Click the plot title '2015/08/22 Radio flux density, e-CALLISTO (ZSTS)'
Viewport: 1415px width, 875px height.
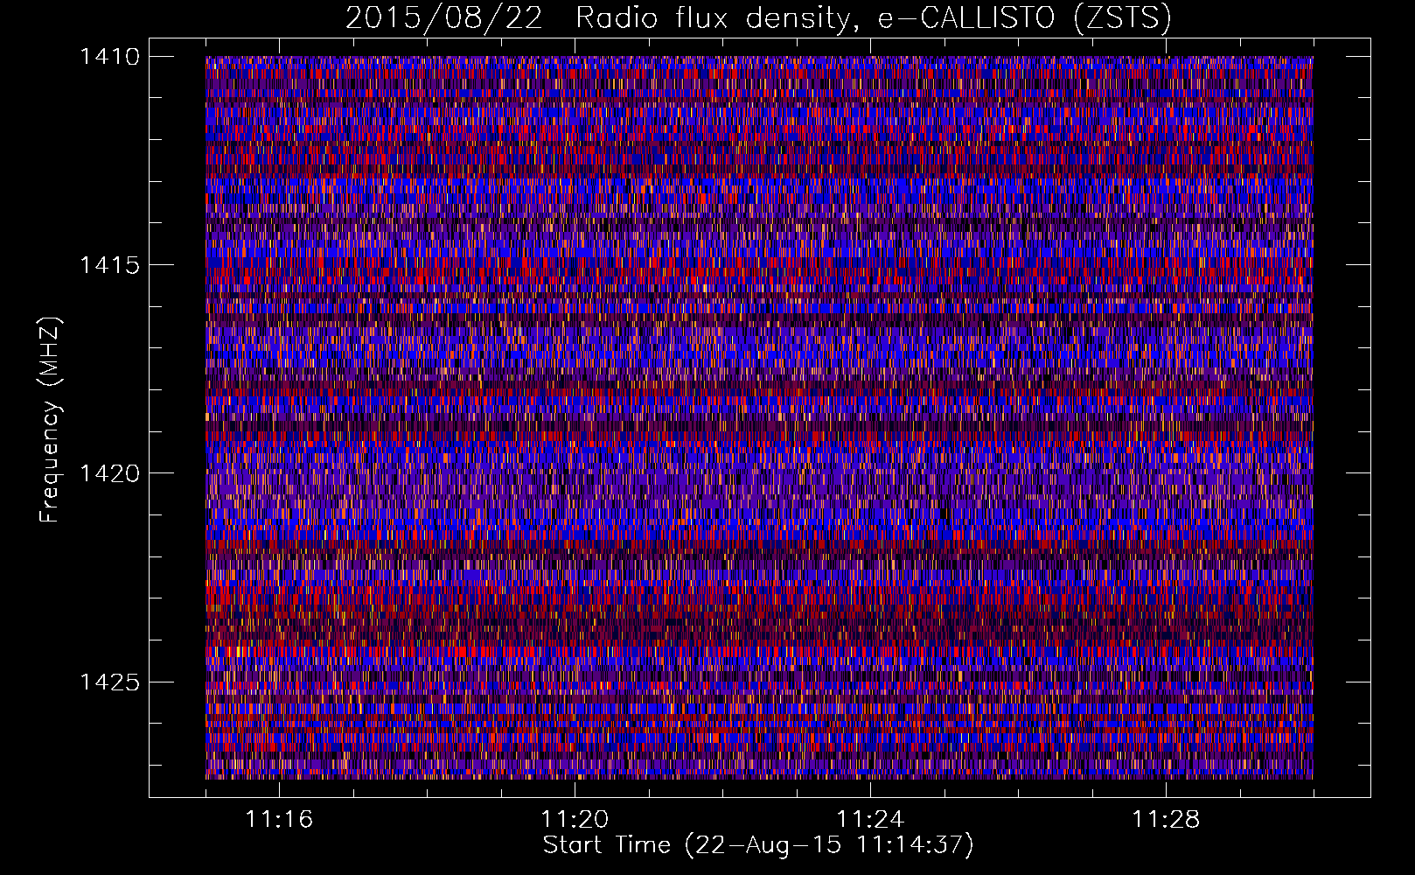pos(758,18)
